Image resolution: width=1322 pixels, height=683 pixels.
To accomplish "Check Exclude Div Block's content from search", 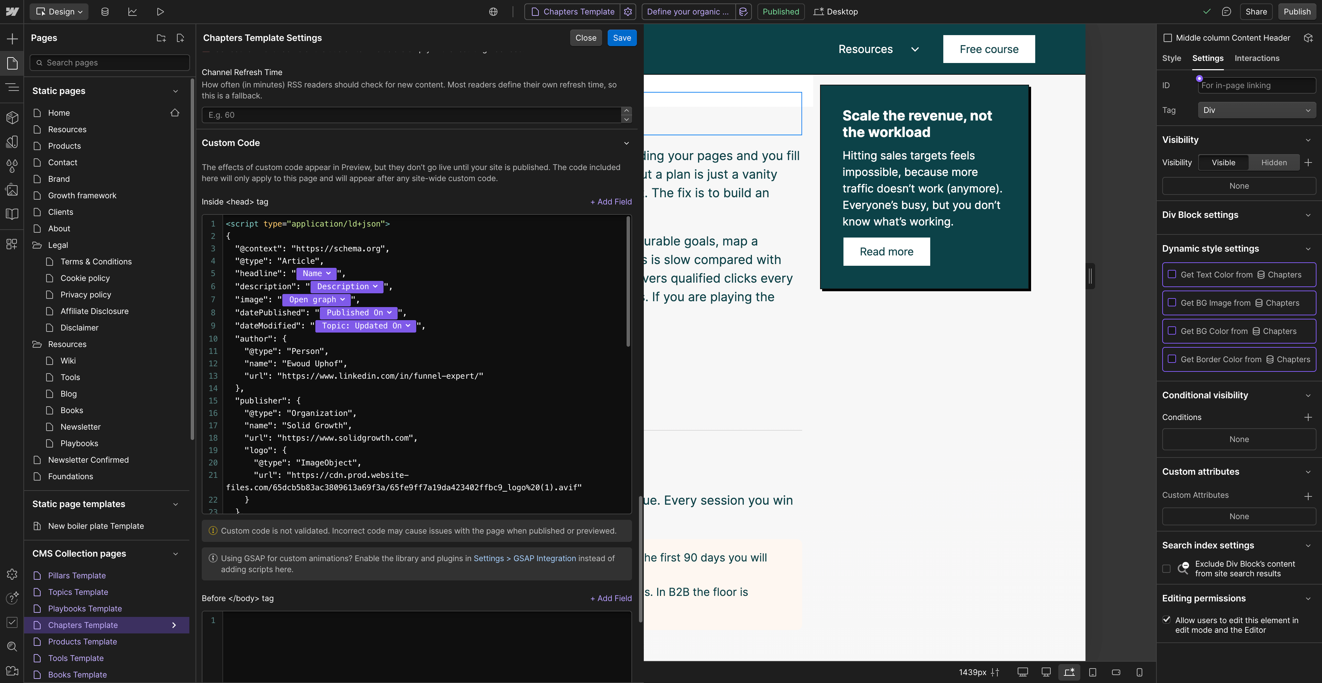I will [1166, 569].
